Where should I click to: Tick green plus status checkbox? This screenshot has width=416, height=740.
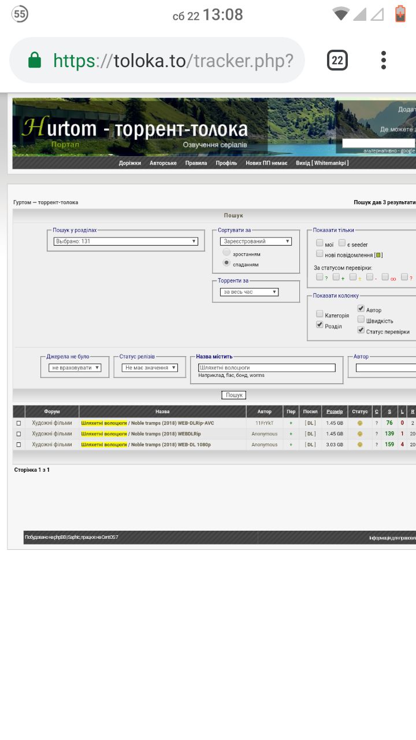point(336,277)
